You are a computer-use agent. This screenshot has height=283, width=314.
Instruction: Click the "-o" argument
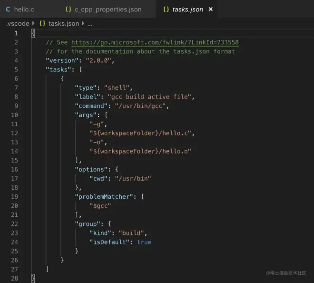[x=97, y=142]
